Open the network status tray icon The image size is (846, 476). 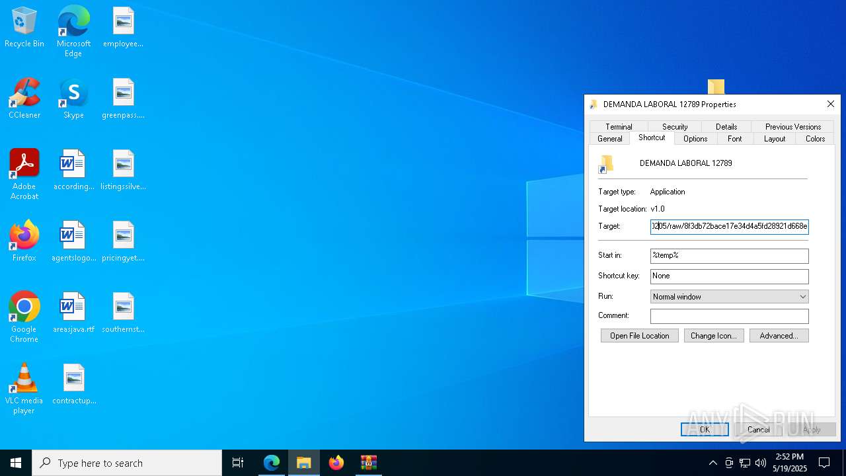pyautogui.click(x=745, y=463)
